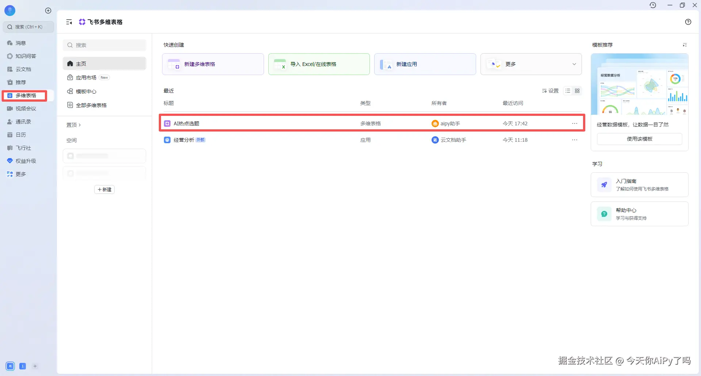This screenshot has height=376, width=701.
Task: Click the 新建应用 card
Action: click(425, 64)
